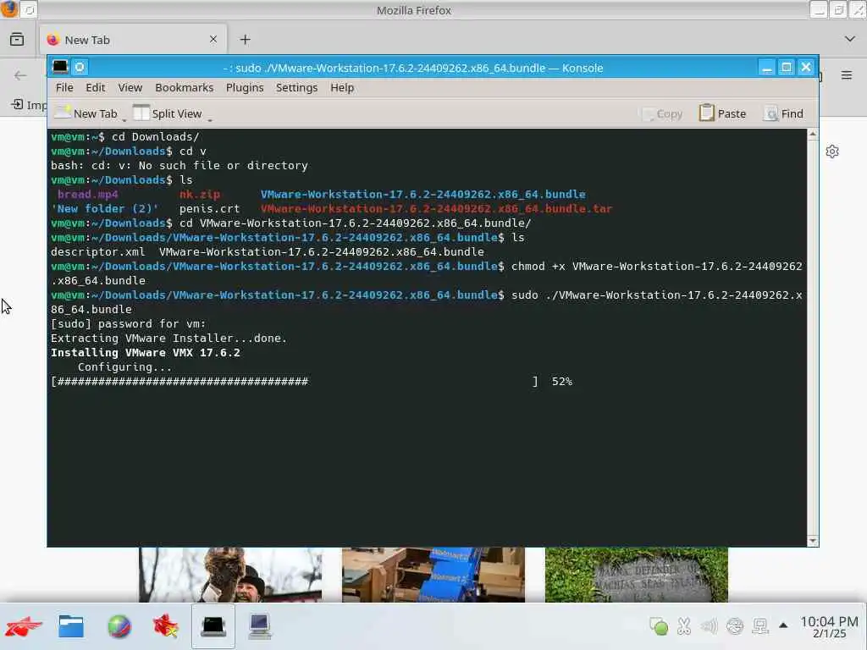Open the clipboard scissors tray icon
The image size is (867, 650).
pos(684,626)
